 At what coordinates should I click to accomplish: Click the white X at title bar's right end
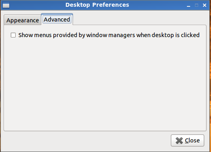[x=205, y=5]
